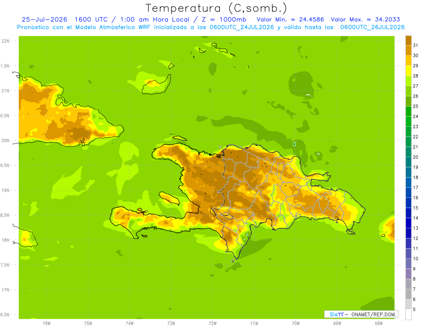Click the 18N latitude axis label

click(5, 240)
